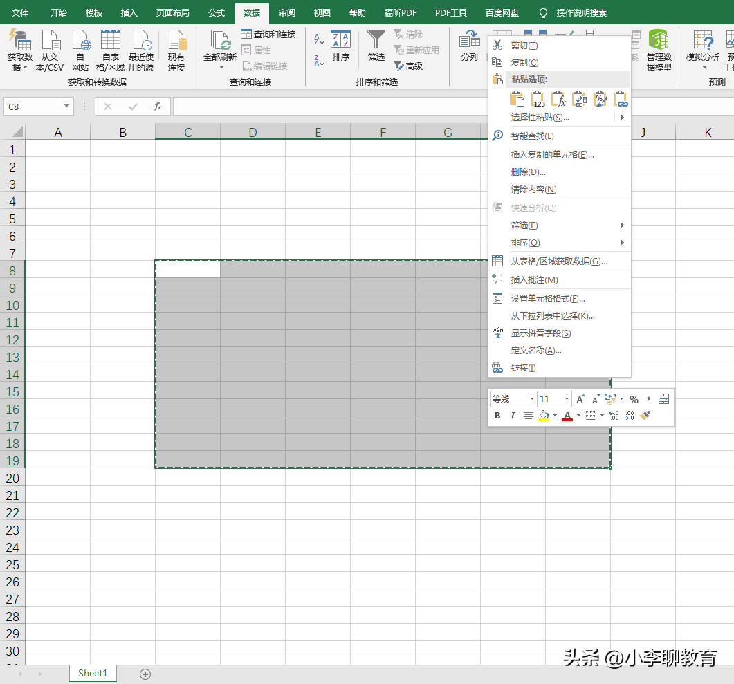Screen dimensions: 734x684
Task: Sort descending with the Z-A icon
Action: click(x=319, y=60)
